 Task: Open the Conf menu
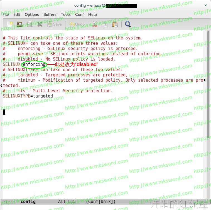(79, 14)
